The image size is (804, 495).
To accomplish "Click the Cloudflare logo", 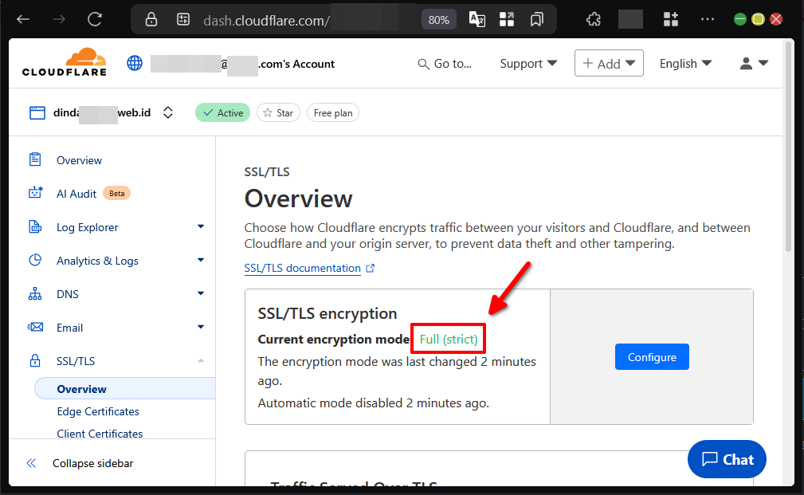I will tap(65, 62).
